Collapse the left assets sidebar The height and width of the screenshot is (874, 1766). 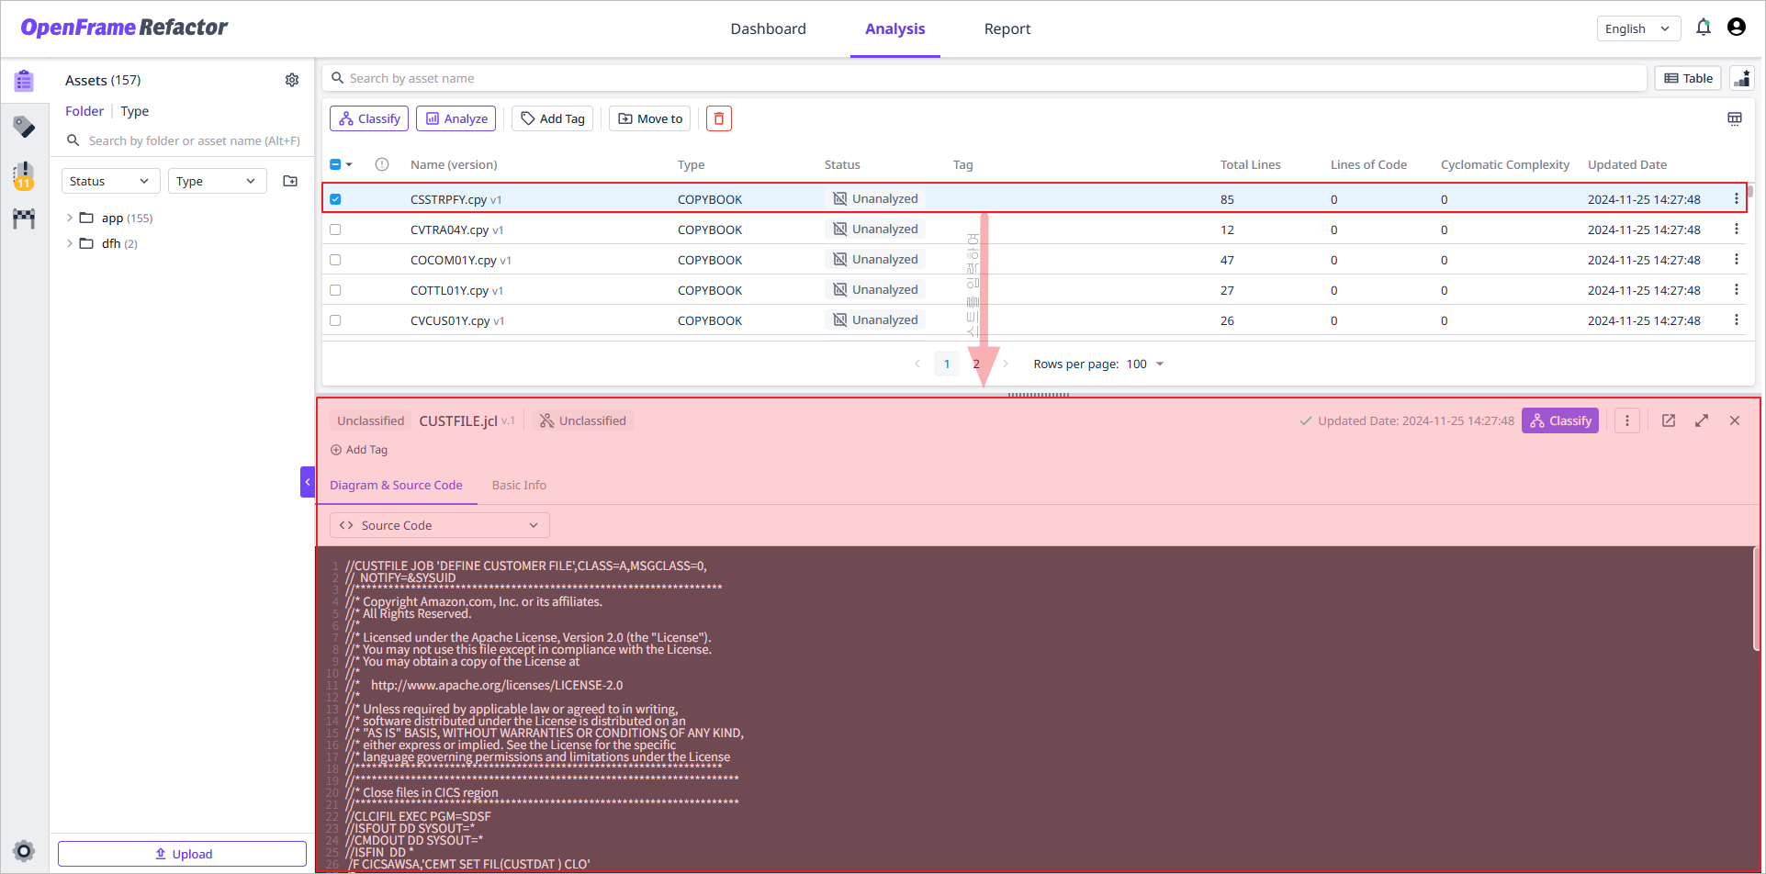(308, 482)
